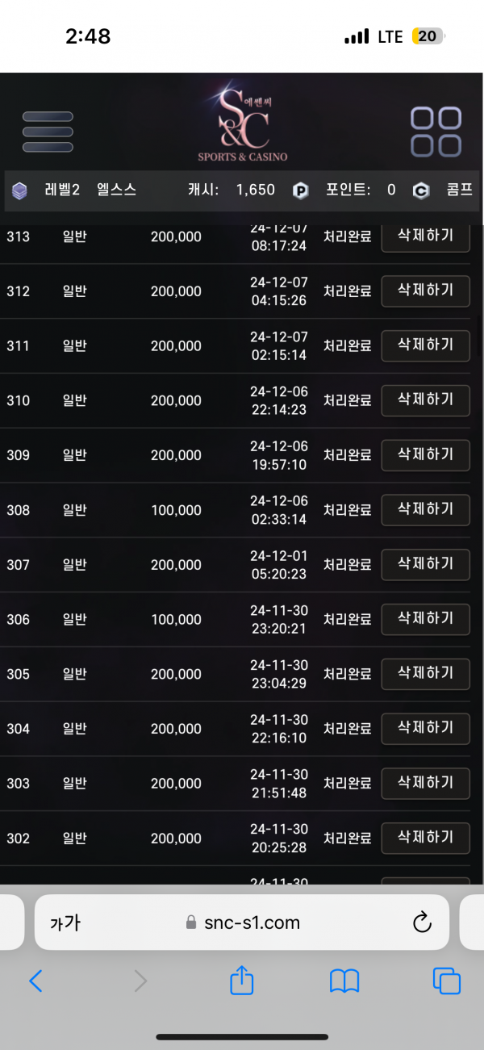The width and height of the screenshot is (484, 1050).
Task: Open Safari bookmarks book icon
Action: pyautogui.click(x=344, y=981)
